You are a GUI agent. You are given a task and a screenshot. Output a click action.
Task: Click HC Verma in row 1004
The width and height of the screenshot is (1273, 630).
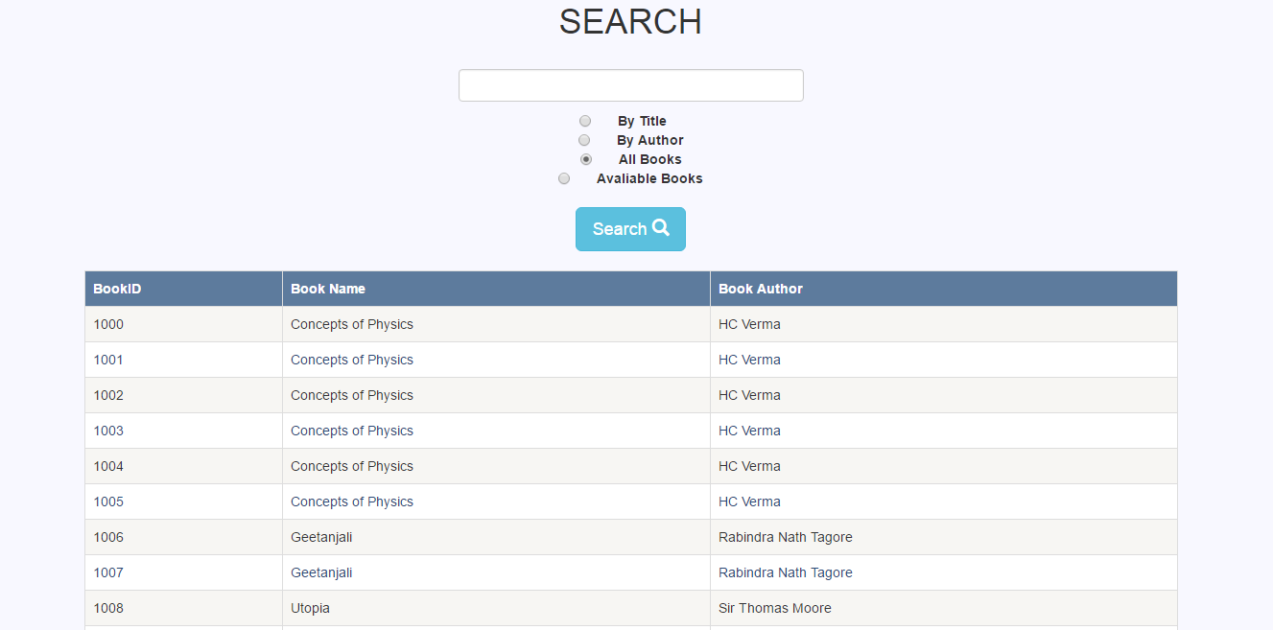pos(749,466)
